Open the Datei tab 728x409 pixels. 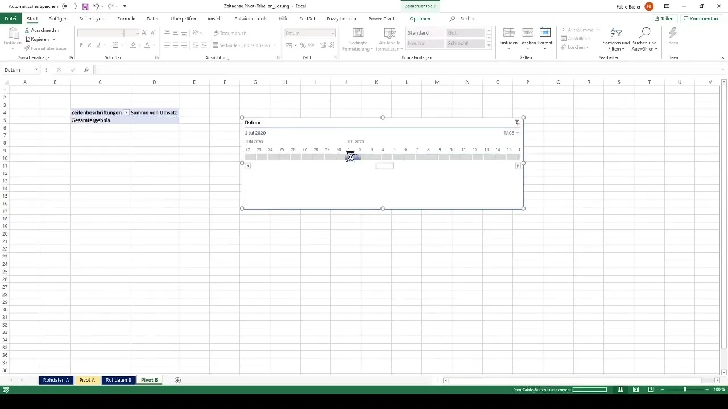point(10,19)
